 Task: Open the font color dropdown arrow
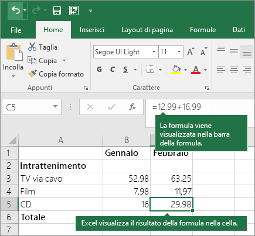(x=205, y=70)
